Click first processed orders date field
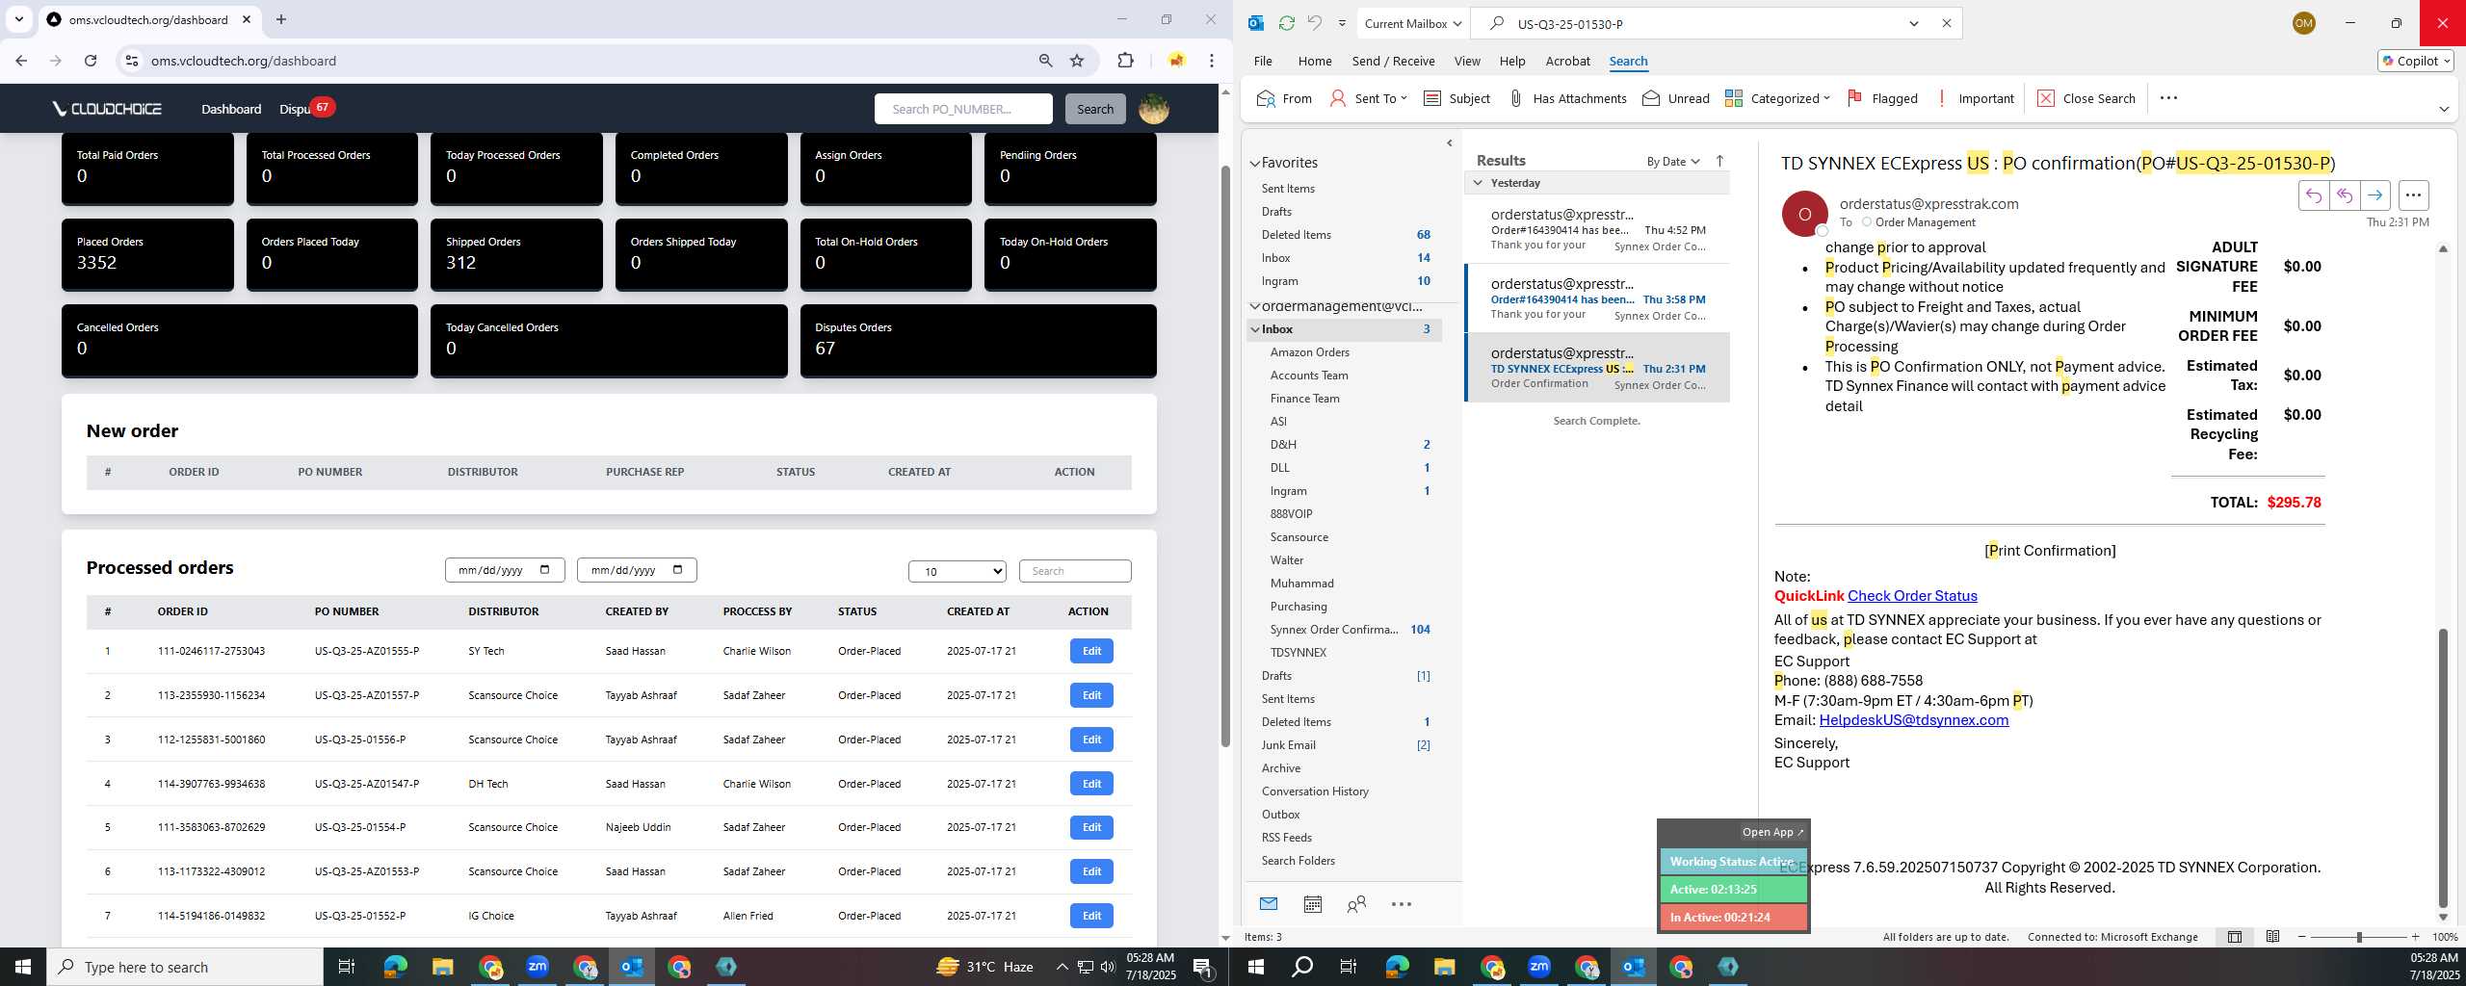Viewport: 2466px width, 986px height. pos(505,570)
